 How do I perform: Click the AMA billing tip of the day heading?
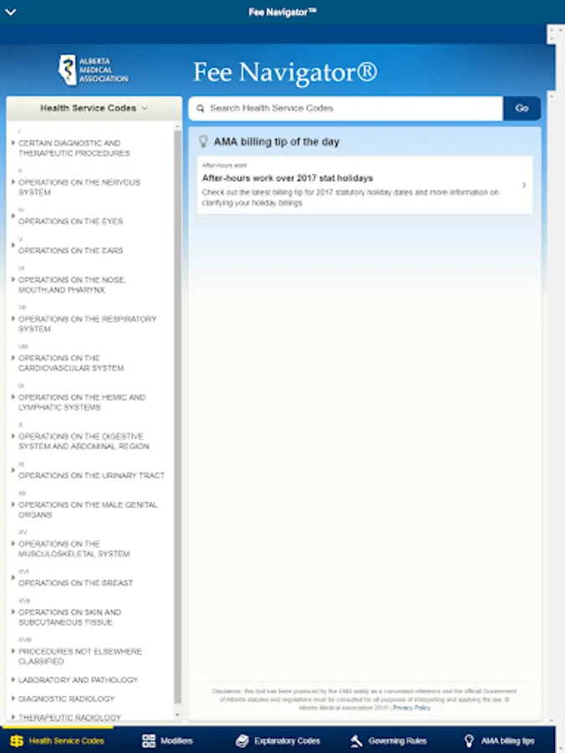pyautogui.click(x=276, y=141)
